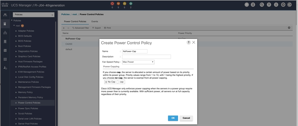Select Scrub Policies tree item
This screenshot has width=298, height=126.
(x=25, y=114)
